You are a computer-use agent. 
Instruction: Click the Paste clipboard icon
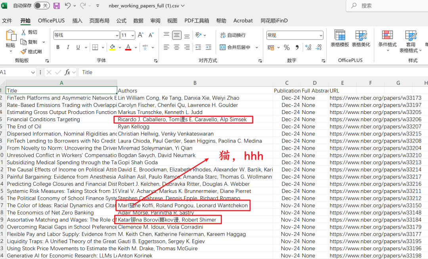11,36
